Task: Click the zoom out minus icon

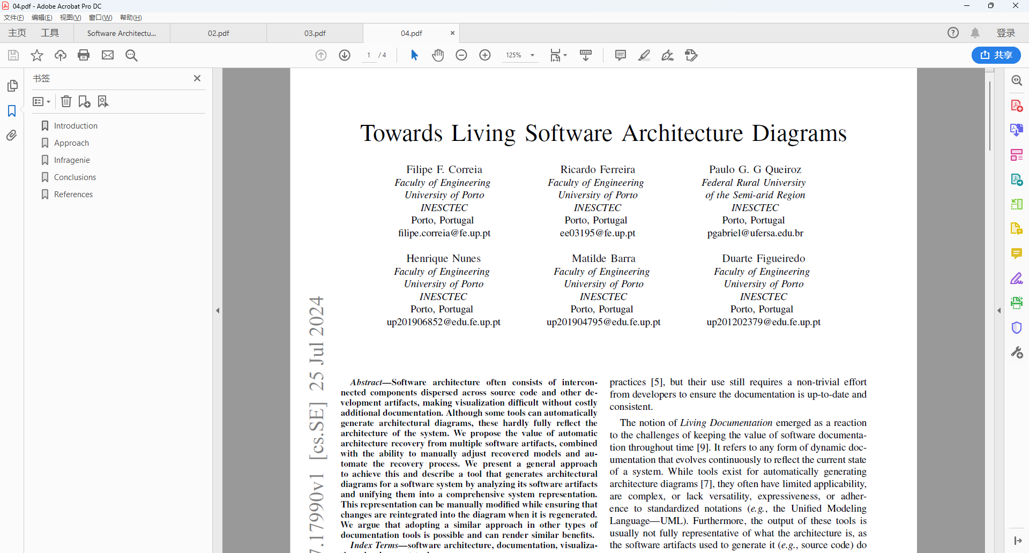Action: click(x=461, y=55)
